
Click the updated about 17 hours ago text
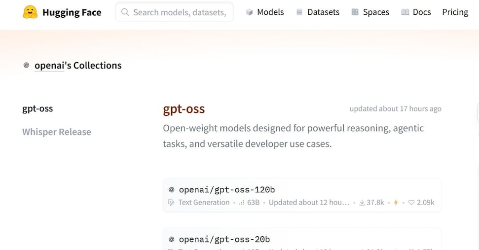395,108
